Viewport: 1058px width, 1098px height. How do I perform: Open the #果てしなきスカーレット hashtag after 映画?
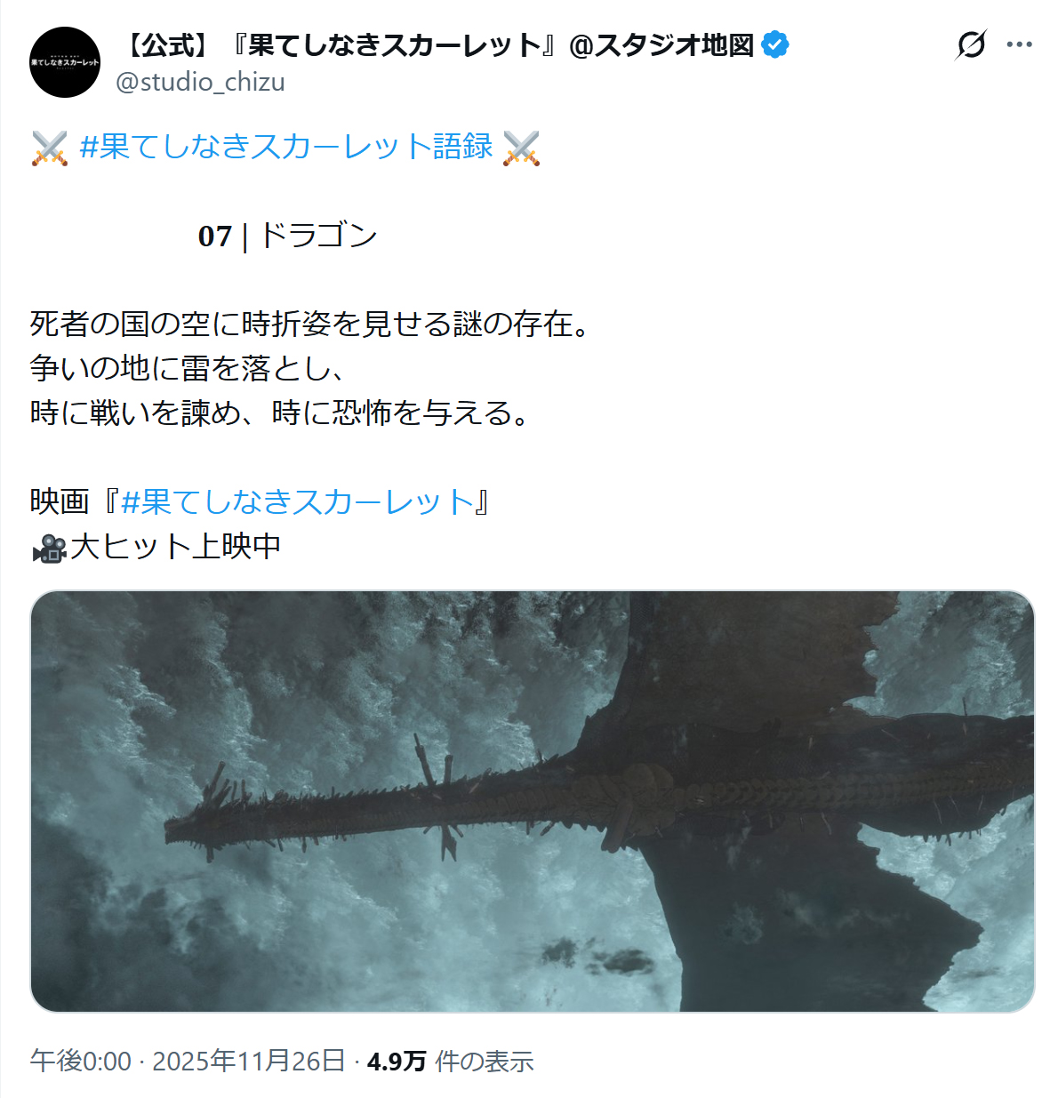click(x=298, y=502)
